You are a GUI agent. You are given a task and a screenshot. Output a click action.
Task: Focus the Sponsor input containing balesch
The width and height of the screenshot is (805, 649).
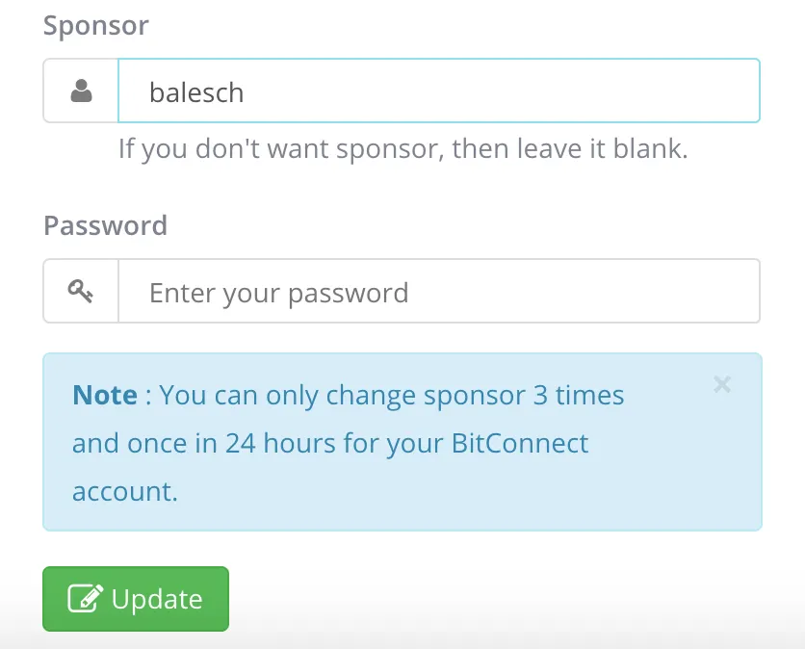(x=439, y=91)
